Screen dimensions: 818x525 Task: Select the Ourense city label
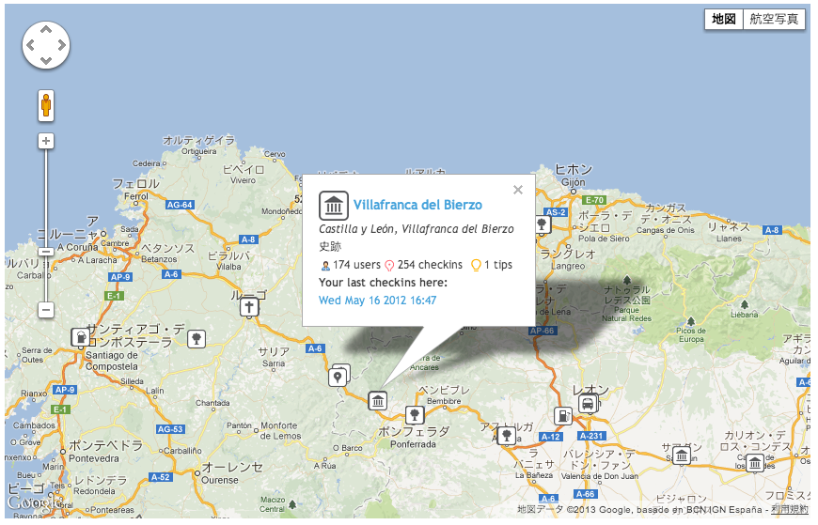(x=220, y=480)
